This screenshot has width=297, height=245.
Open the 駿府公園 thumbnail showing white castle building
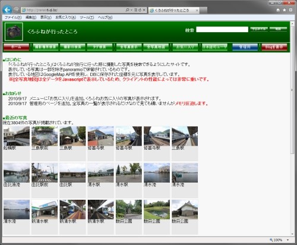coord(185,209)
